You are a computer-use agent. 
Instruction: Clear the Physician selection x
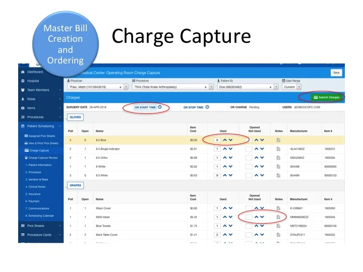click(x=120, y=87)
